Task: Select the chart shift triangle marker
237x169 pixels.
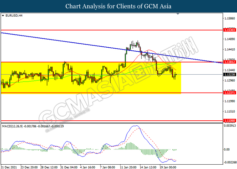Action: click(x=178, y=14)
